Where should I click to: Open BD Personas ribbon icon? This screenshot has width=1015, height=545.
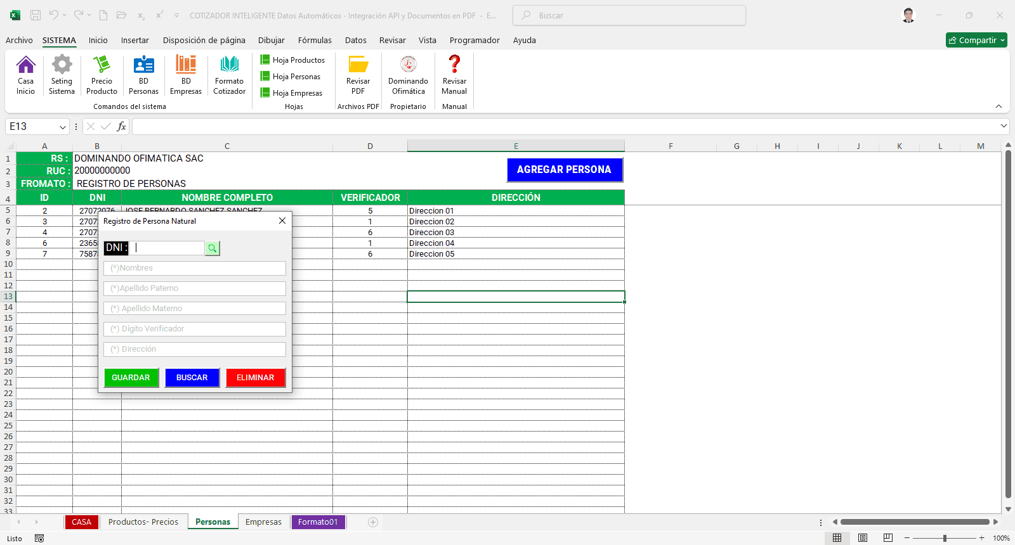click(x=143, y=75)
